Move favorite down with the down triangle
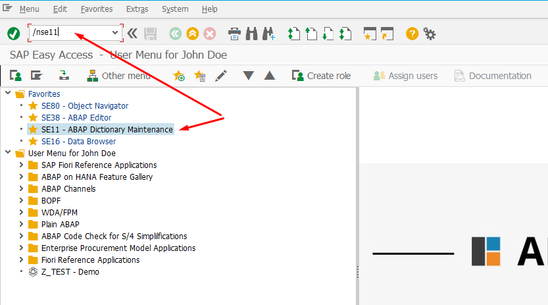This screenshot has width=548, height=305. pos(249,76)
